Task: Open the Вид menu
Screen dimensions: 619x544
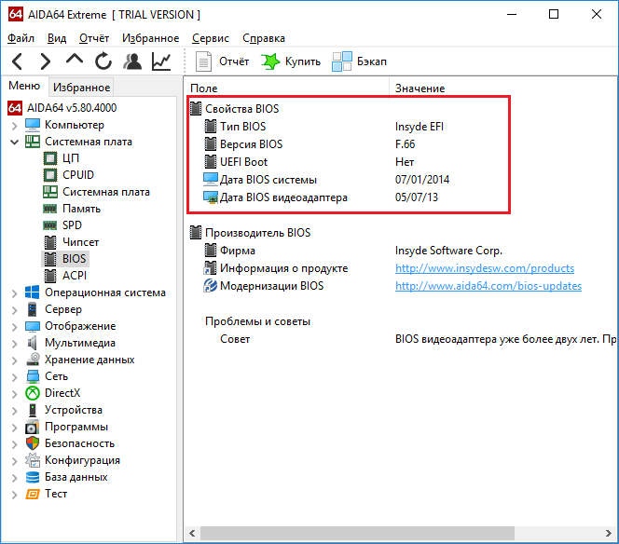Action: click(57, 38)
